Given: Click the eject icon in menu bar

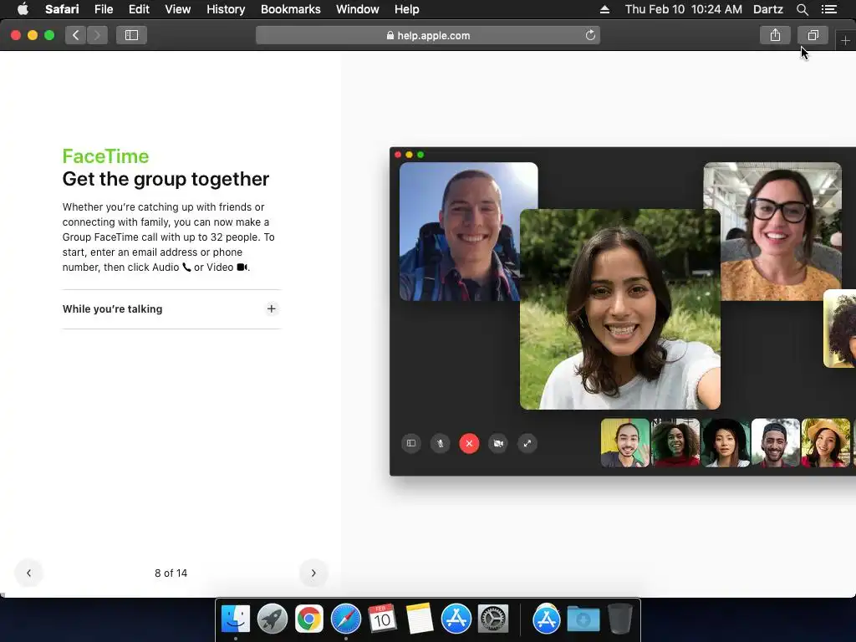Looking at the screenshot, I should [x=604, y=9].
